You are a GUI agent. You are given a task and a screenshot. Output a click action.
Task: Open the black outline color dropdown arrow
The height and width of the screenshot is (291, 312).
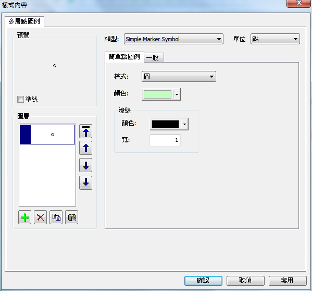185,124
